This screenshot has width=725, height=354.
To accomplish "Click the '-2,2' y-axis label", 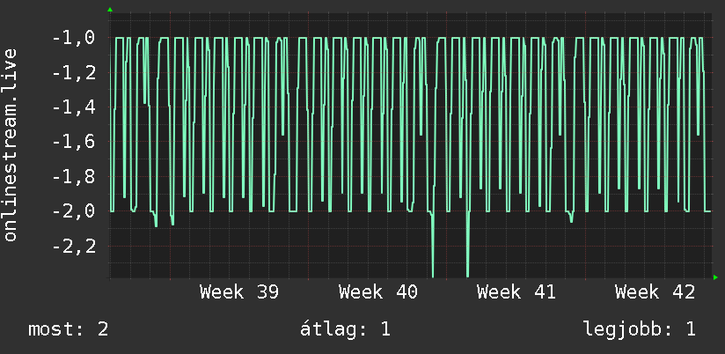I will tap(75, 246).
